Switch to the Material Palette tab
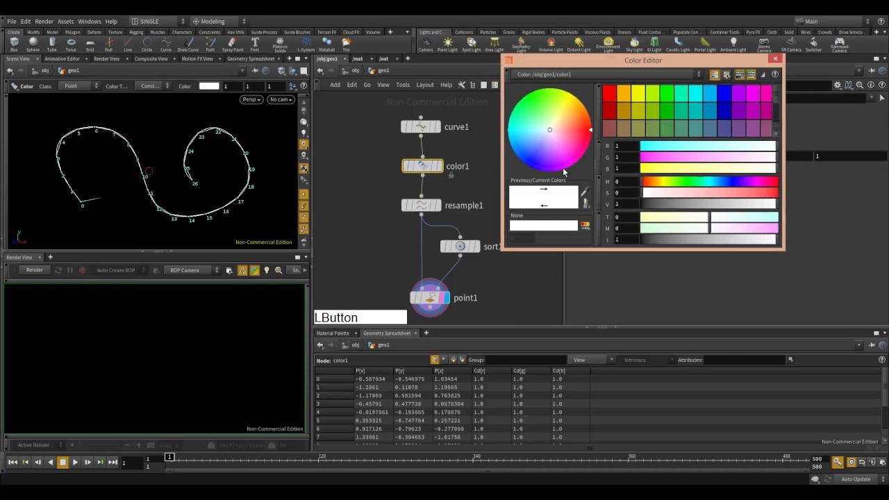Image resolution: width=889 pixels, height=500 pixels. 333,333
